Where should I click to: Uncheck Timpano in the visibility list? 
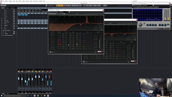2,25
